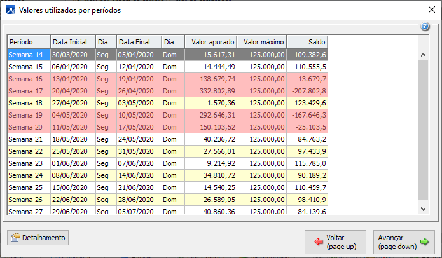Select the Semana 17 row
Screen dimensions: 442x258
167,91
